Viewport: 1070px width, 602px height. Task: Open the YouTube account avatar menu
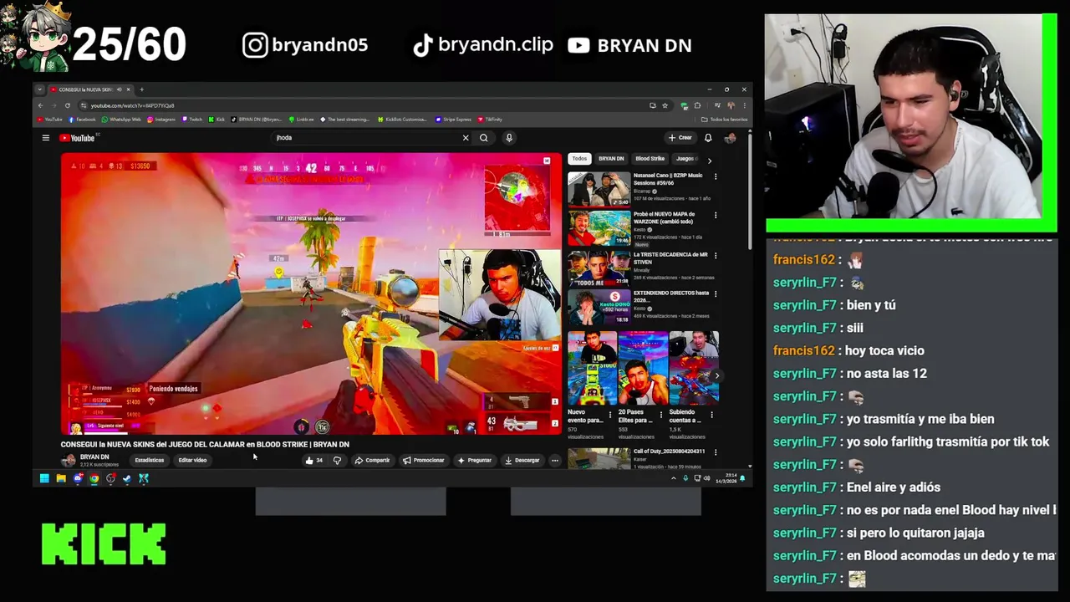click(x=730, y=138)
